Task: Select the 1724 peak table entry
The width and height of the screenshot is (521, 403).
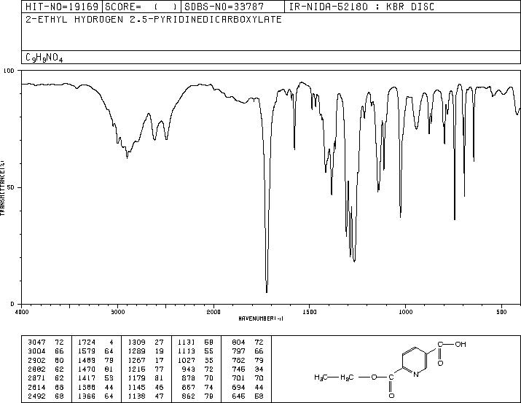Action: coord(95,343)
